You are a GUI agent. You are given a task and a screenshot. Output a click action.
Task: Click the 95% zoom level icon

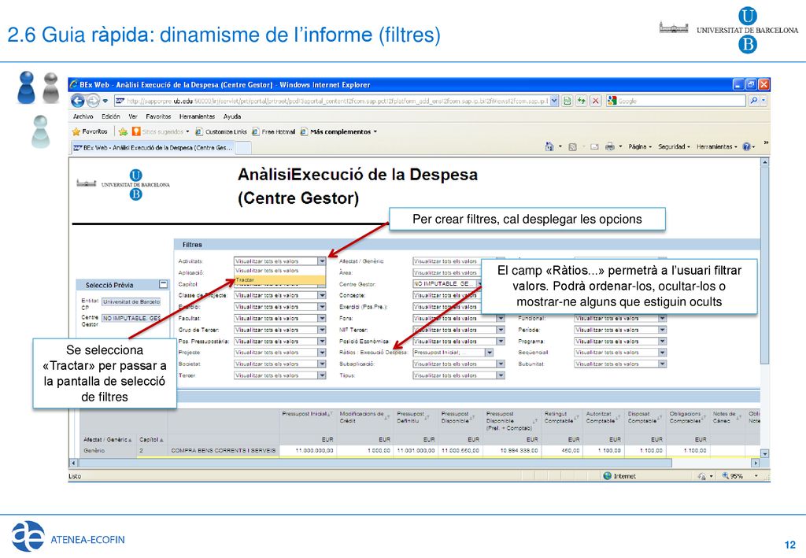pos(725,476)
